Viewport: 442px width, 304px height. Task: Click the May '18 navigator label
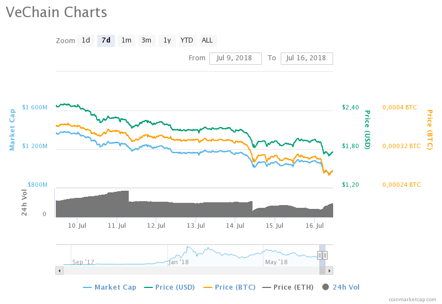[x=276, y=262]
